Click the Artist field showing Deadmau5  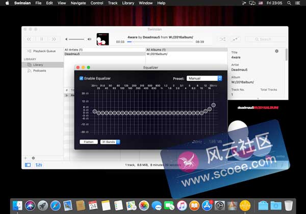tap(239, 70)
